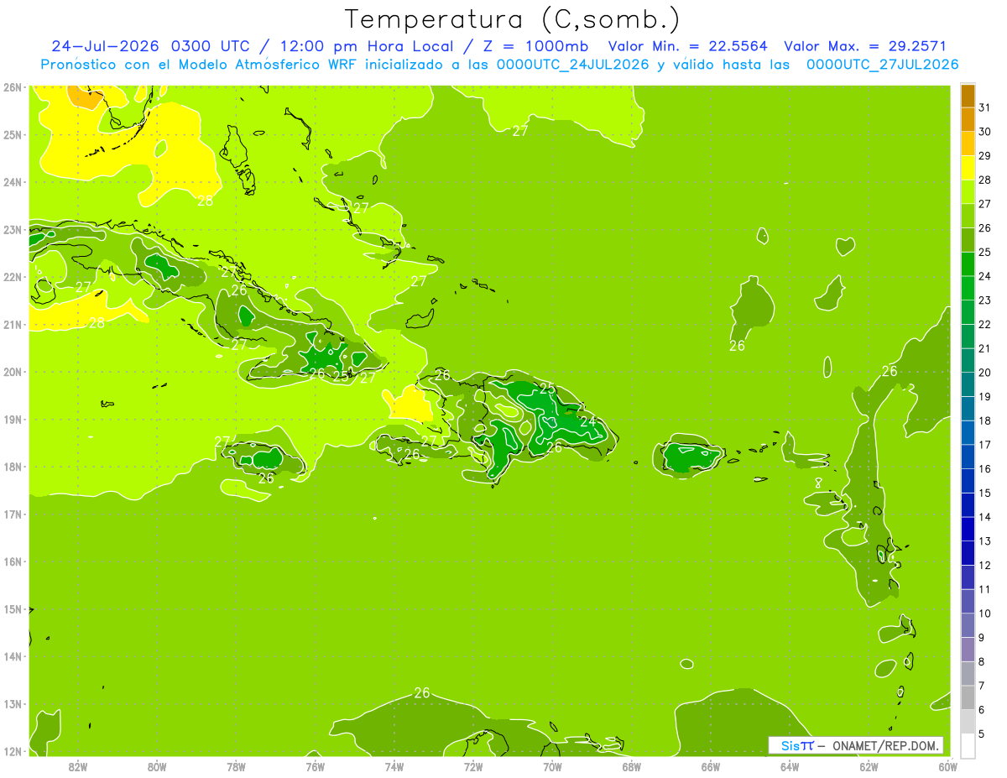Click the colorbar swatch between 26 and 27
Viewport: 1007px width, 778px height.
pyautogui.click(x=968, y=216)
